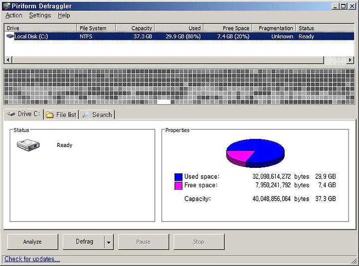Open the Action menu
Screen dimensions: 359x266
(x=14, y=15)
